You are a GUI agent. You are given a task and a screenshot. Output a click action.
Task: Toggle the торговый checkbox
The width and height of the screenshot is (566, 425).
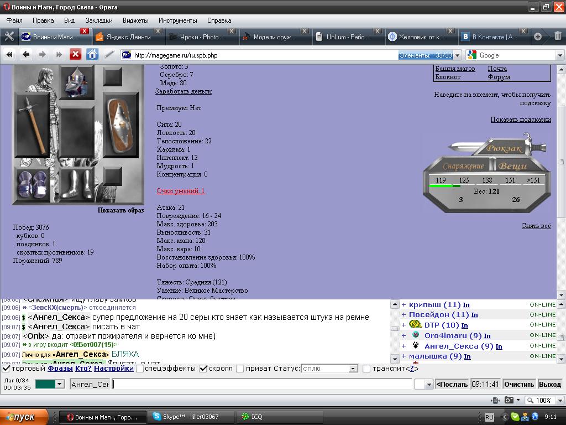6,369
